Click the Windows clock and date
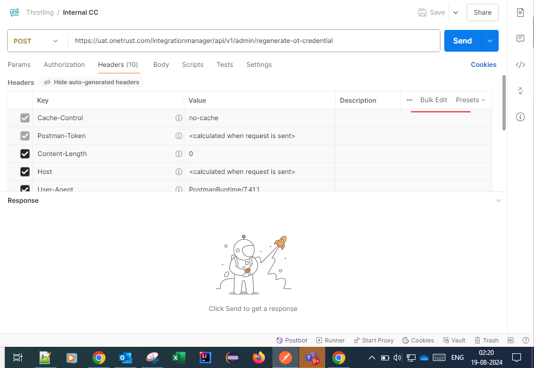The height and width of the screenshot is (368, 534). (486, 358)
